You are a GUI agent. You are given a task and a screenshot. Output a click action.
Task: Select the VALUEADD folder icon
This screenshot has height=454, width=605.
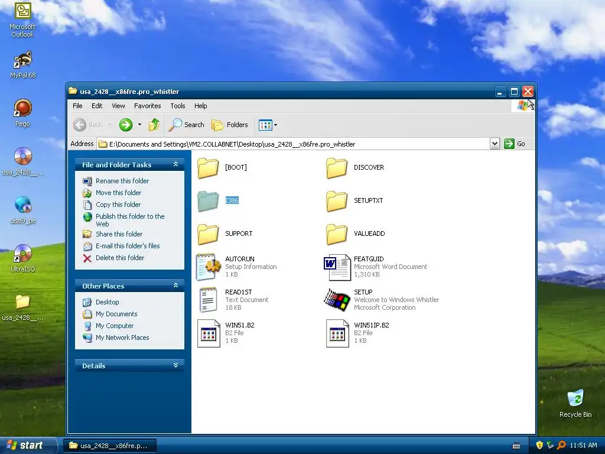(337, 234)
